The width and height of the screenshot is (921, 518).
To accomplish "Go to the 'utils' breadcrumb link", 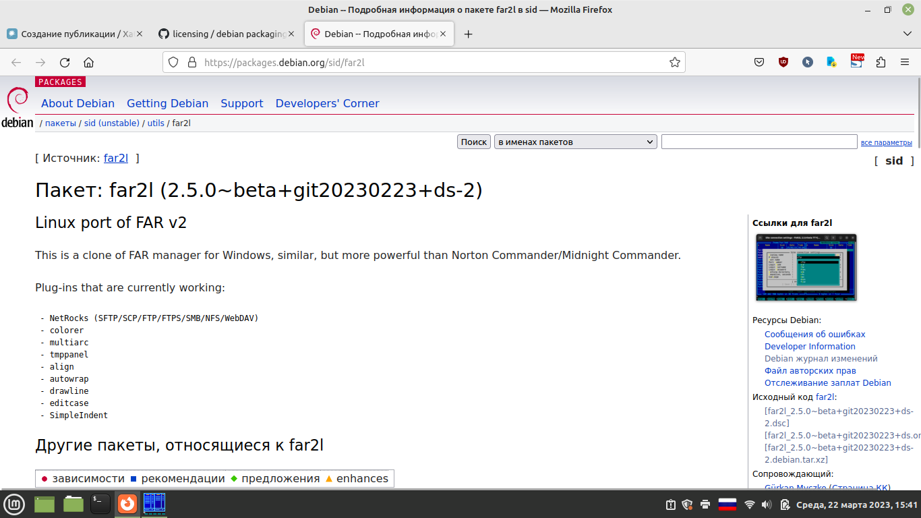I will (156, 123).
